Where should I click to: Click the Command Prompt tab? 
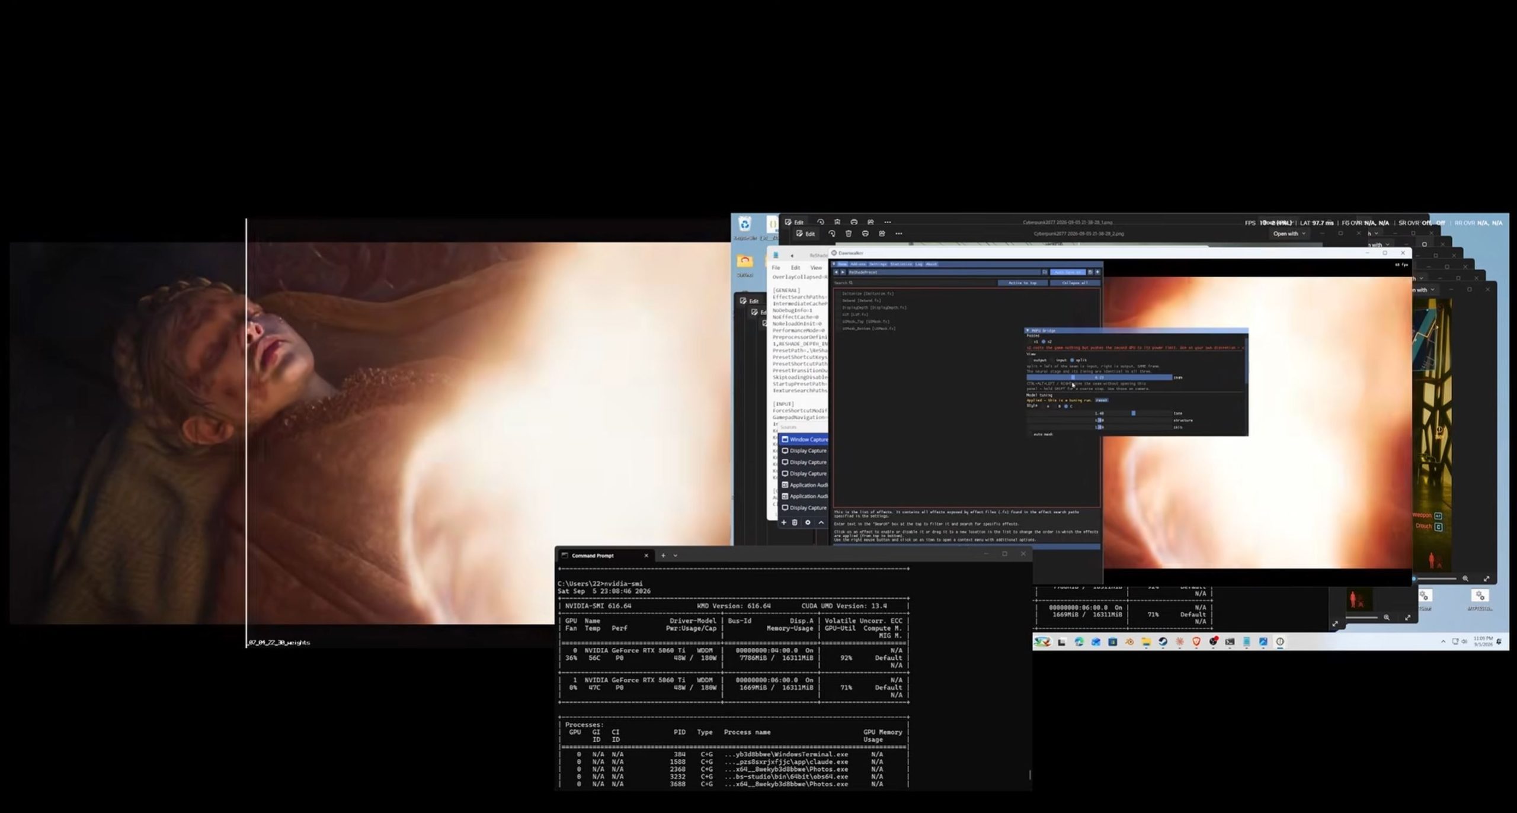tap(605, 555)
